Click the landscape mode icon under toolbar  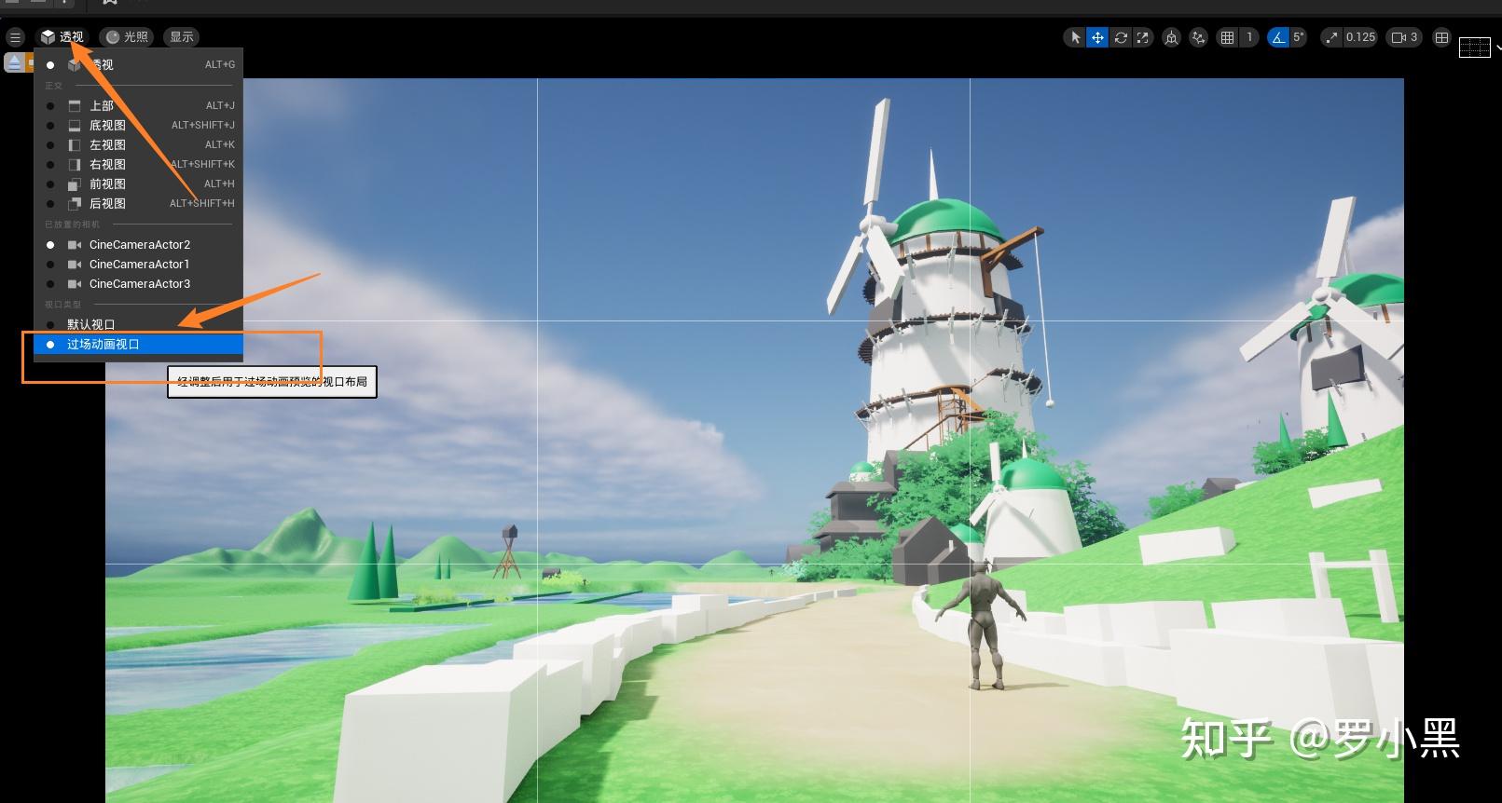coord(15,62)
